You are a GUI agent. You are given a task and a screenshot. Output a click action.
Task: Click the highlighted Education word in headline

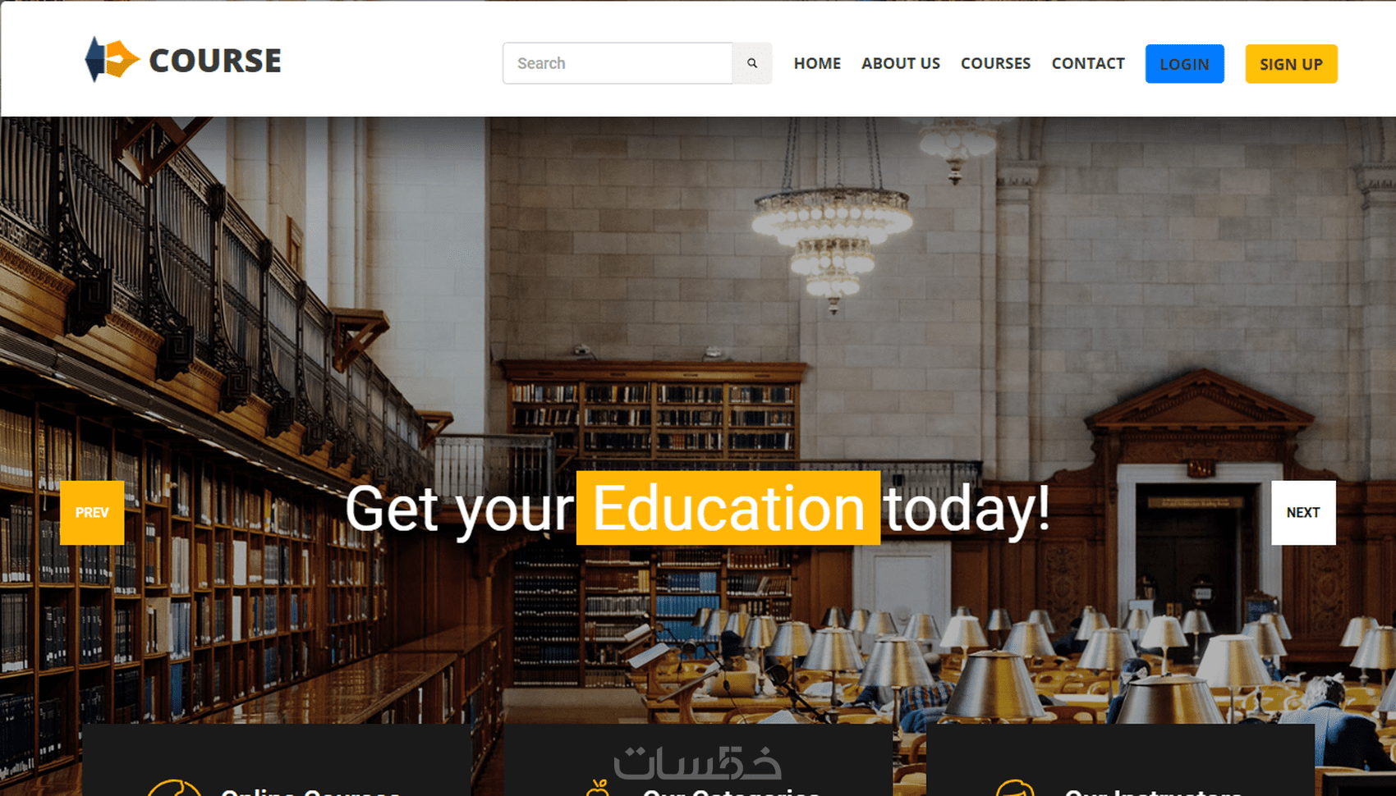pos(728,508)
